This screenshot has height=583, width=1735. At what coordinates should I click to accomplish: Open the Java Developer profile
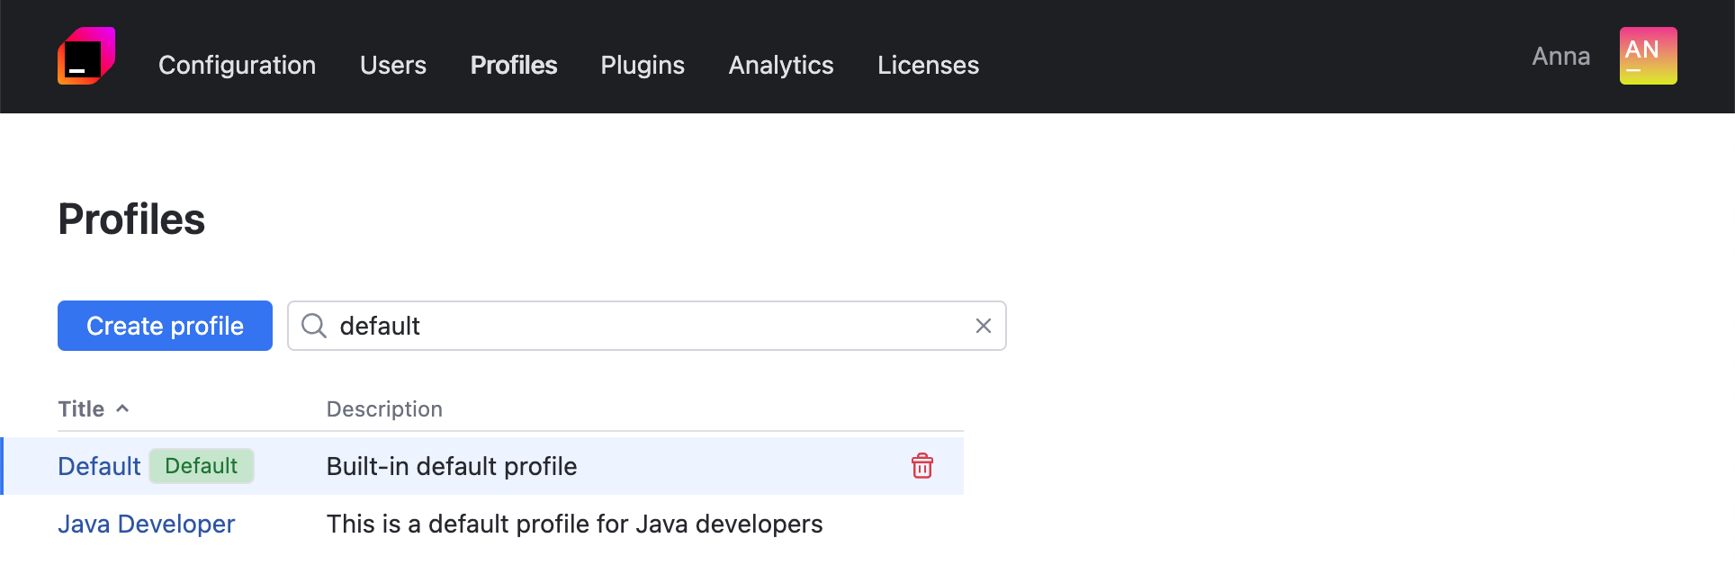pos(146,524)
